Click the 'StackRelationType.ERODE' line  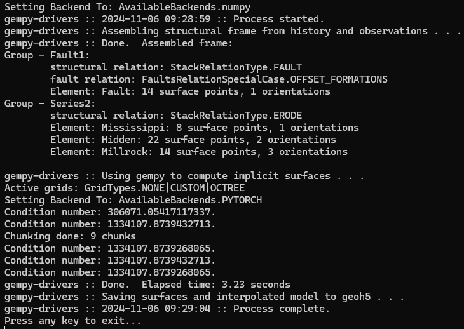coord(176,116)
